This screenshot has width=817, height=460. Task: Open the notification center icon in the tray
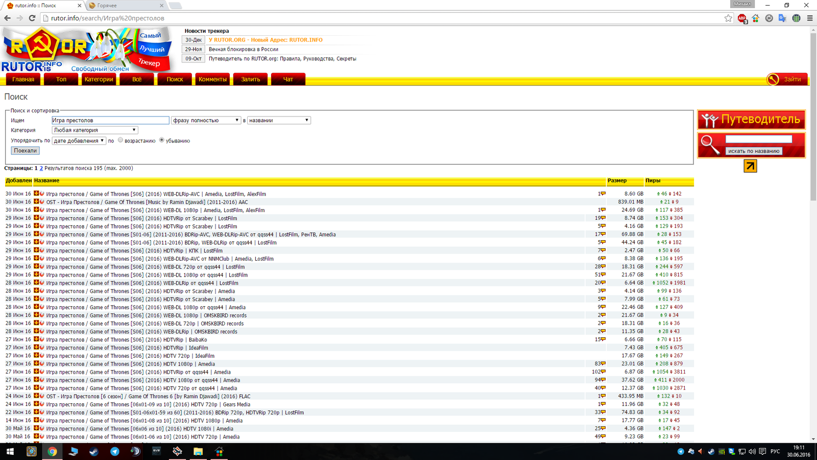[762, 452]
